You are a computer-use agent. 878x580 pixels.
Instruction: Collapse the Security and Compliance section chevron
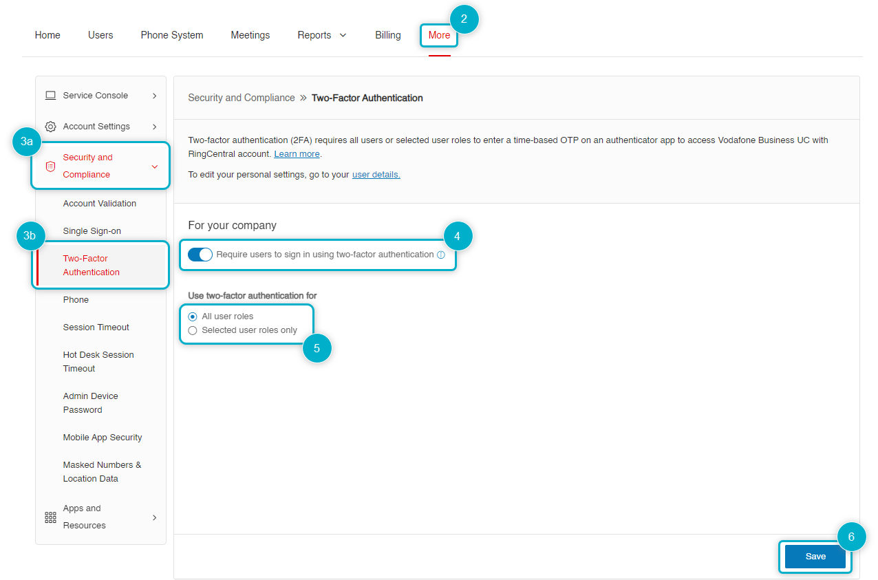pyautogui.click(x=154, y=167)
